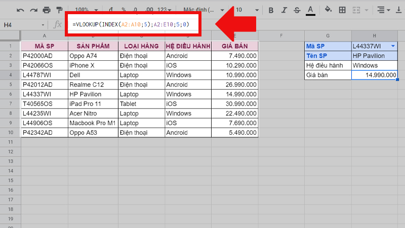Format as currency (đ)
Screen dimensions: 405x228
pos(111,10)
